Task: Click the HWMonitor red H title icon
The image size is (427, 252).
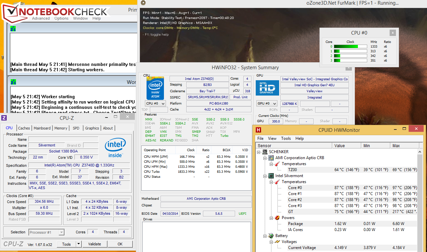Action: (258, 130)
